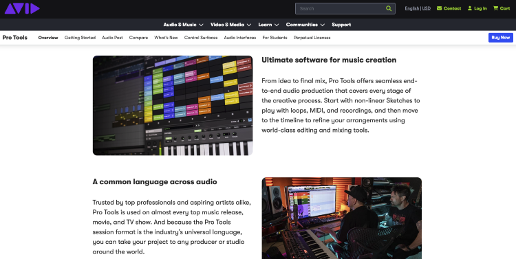This screenshot has width=516, height=259.
Task: Open the What's New tab
Action: click(166, 38)
